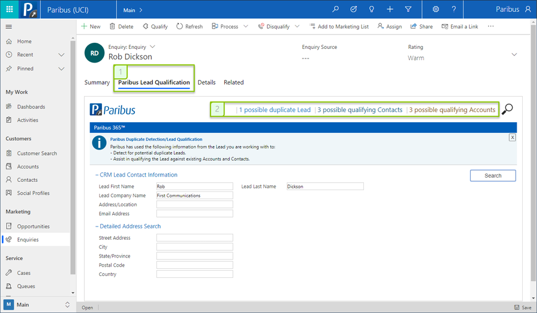537x313 pixels.
Task: Collapse CRM Lead Contact Information section
Action: (97, 175)
